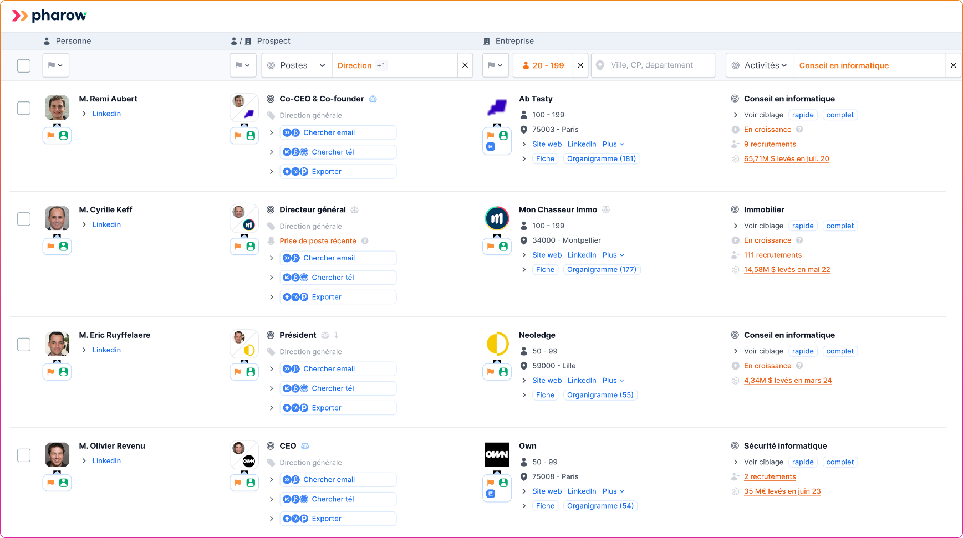
Task: Open Remi Aubert's Linkedin link
Action: [106, 114]
